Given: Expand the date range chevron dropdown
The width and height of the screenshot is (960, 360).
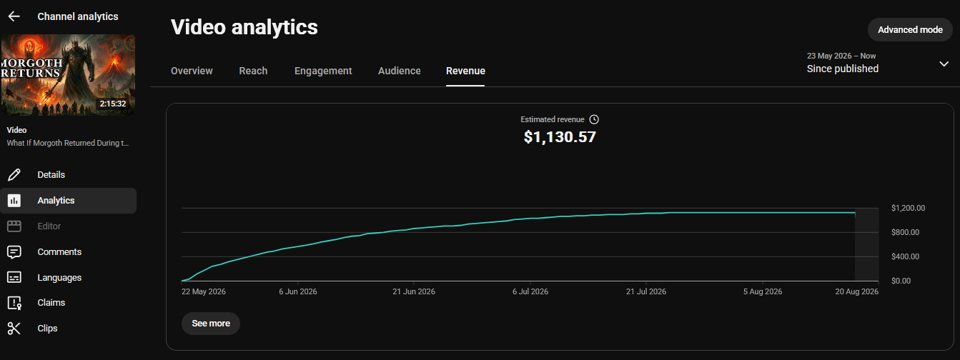Looking at the screenshot, I should pos(944,64).
